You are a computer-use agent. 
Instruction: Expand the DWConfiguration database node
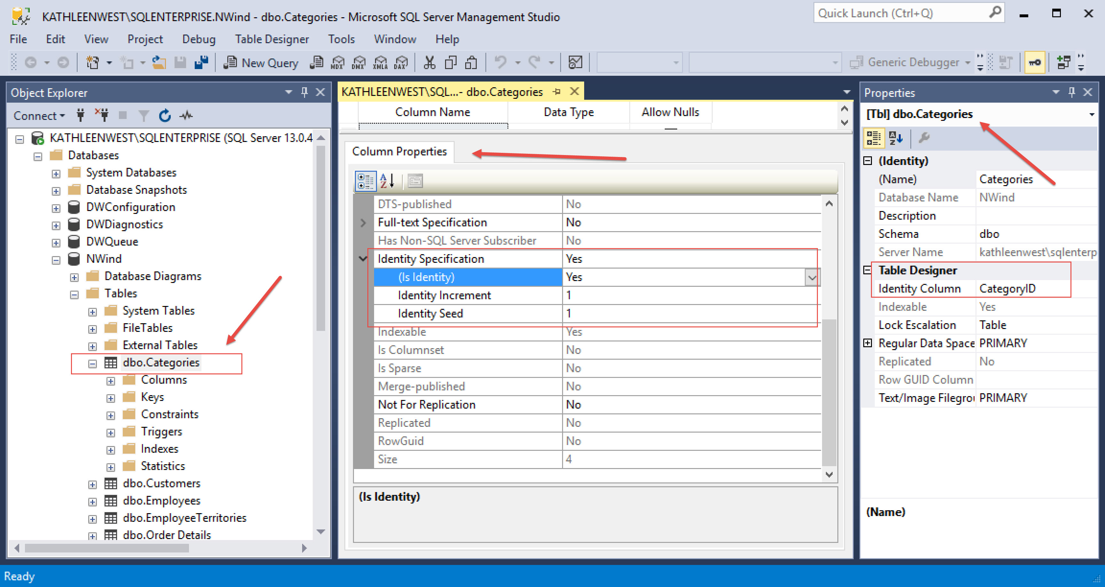56,208
